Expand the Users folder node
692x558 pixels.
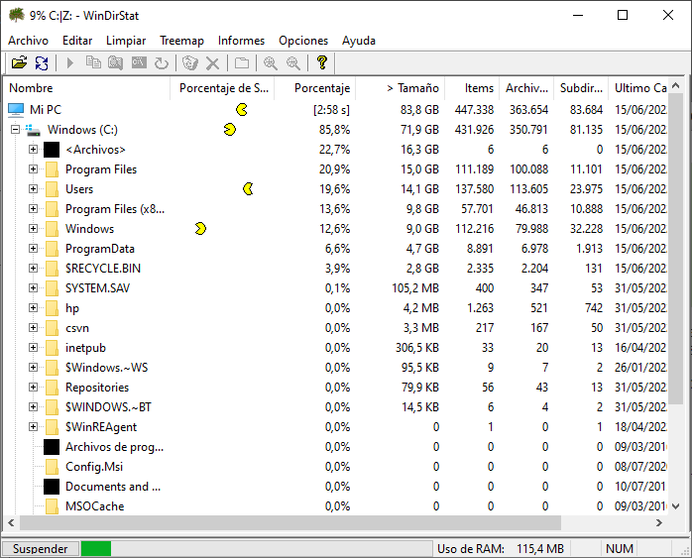(33, 188)
